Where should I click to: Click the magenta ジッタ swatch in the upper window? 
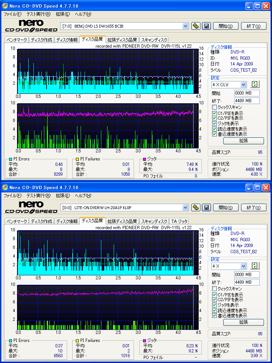(144, 159)
